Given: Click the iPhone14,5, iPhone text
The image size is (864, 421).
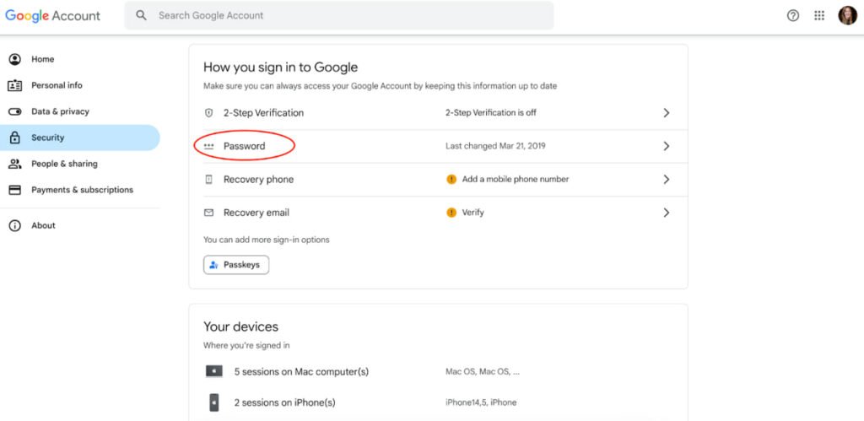Looking at the screenshot, I should point(481,402).
